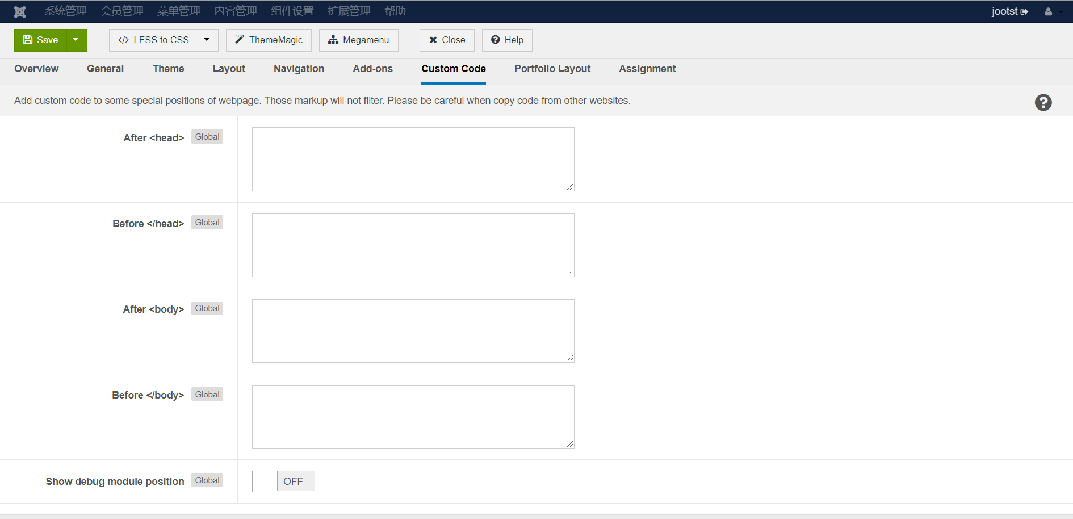The image size is (1073, 519).
Task: Click the logout icon beside jootst
Action: (x=1024, y=11)
